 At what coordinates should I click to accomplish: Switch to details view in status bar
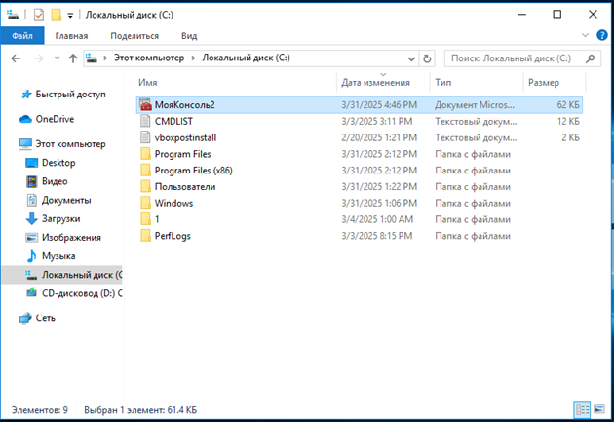[x=582, y=410]
